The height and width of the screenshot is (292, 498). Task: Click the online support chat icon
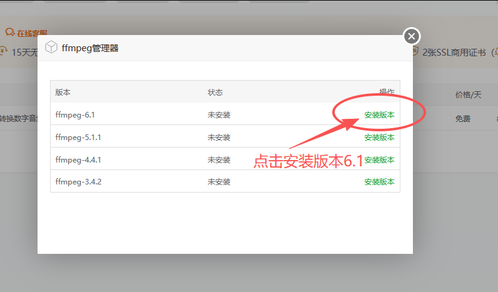9,32
